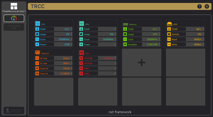Open options menu for Memory Available row
This screenshot has height=117, width=213.
point(159,44)
